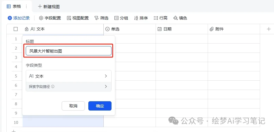Click the paint bucket icon of 填色

pos(175,18)
